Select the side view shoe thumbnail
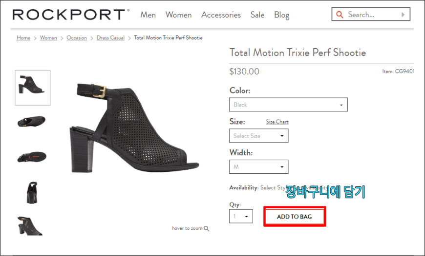425x256 pixels. coord(33,88)
